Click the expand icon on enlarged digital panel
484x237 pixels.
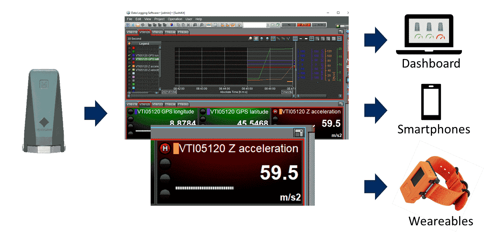298,133
